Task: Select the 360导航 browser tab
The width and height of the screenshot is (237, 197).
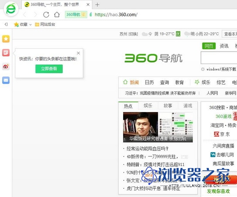Action: tap(57, 4)
